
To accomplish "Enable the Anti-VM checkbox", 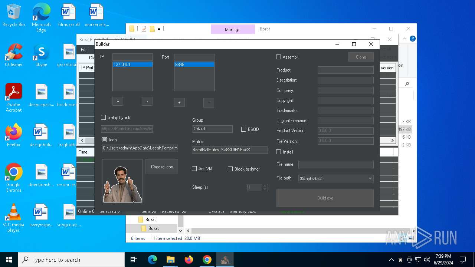I will 194,169.
